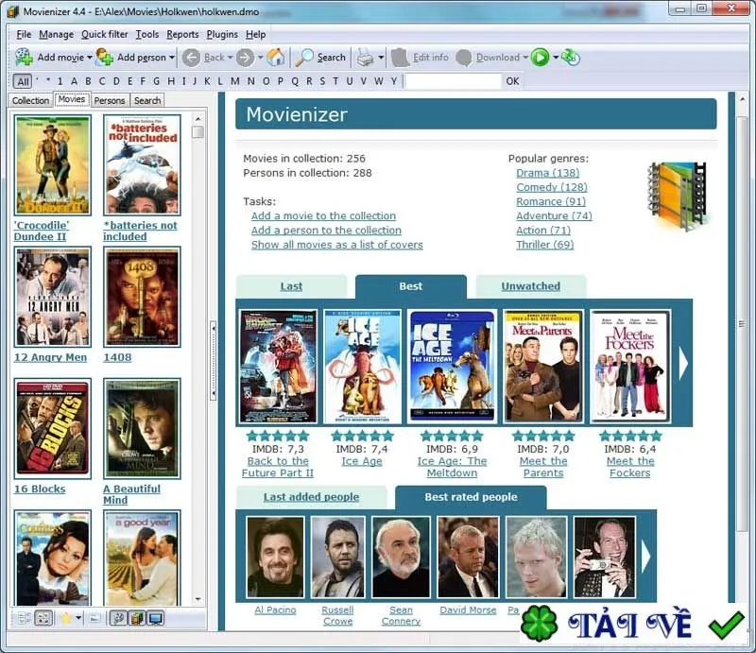The width and height of the screenshot is (756, 653).
Task: Open the Drama (138) genre link
Action: pyautogui.click(x=548, y=173)
